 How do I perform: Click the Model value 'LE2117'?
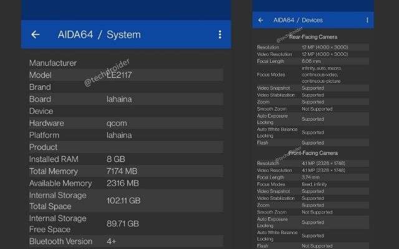[x=119, y=75]
